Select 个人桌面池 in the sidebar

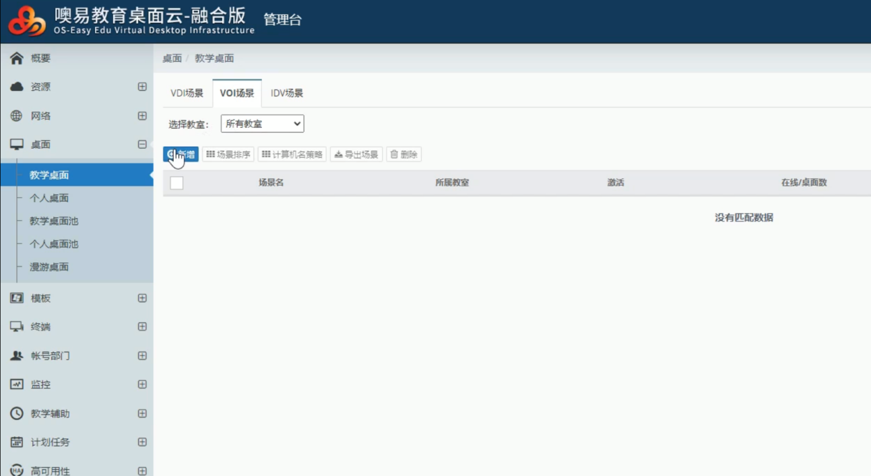[x=54, y=244]
